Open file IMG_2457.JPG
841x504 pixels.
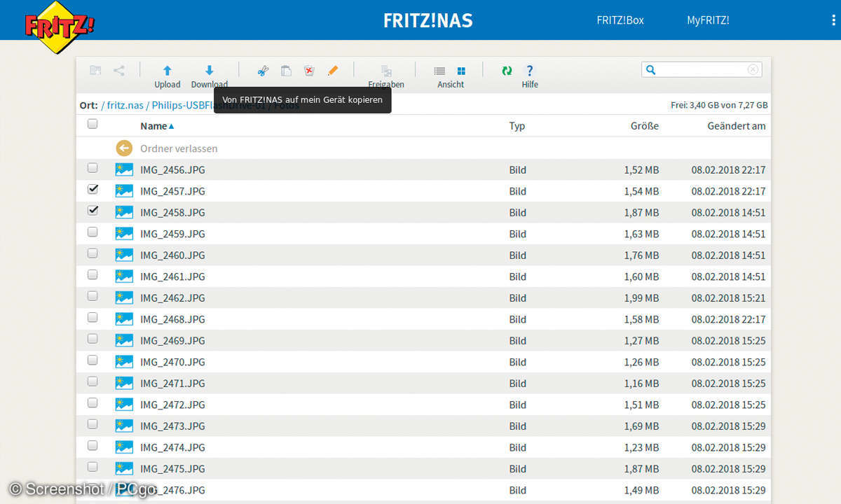172,191
